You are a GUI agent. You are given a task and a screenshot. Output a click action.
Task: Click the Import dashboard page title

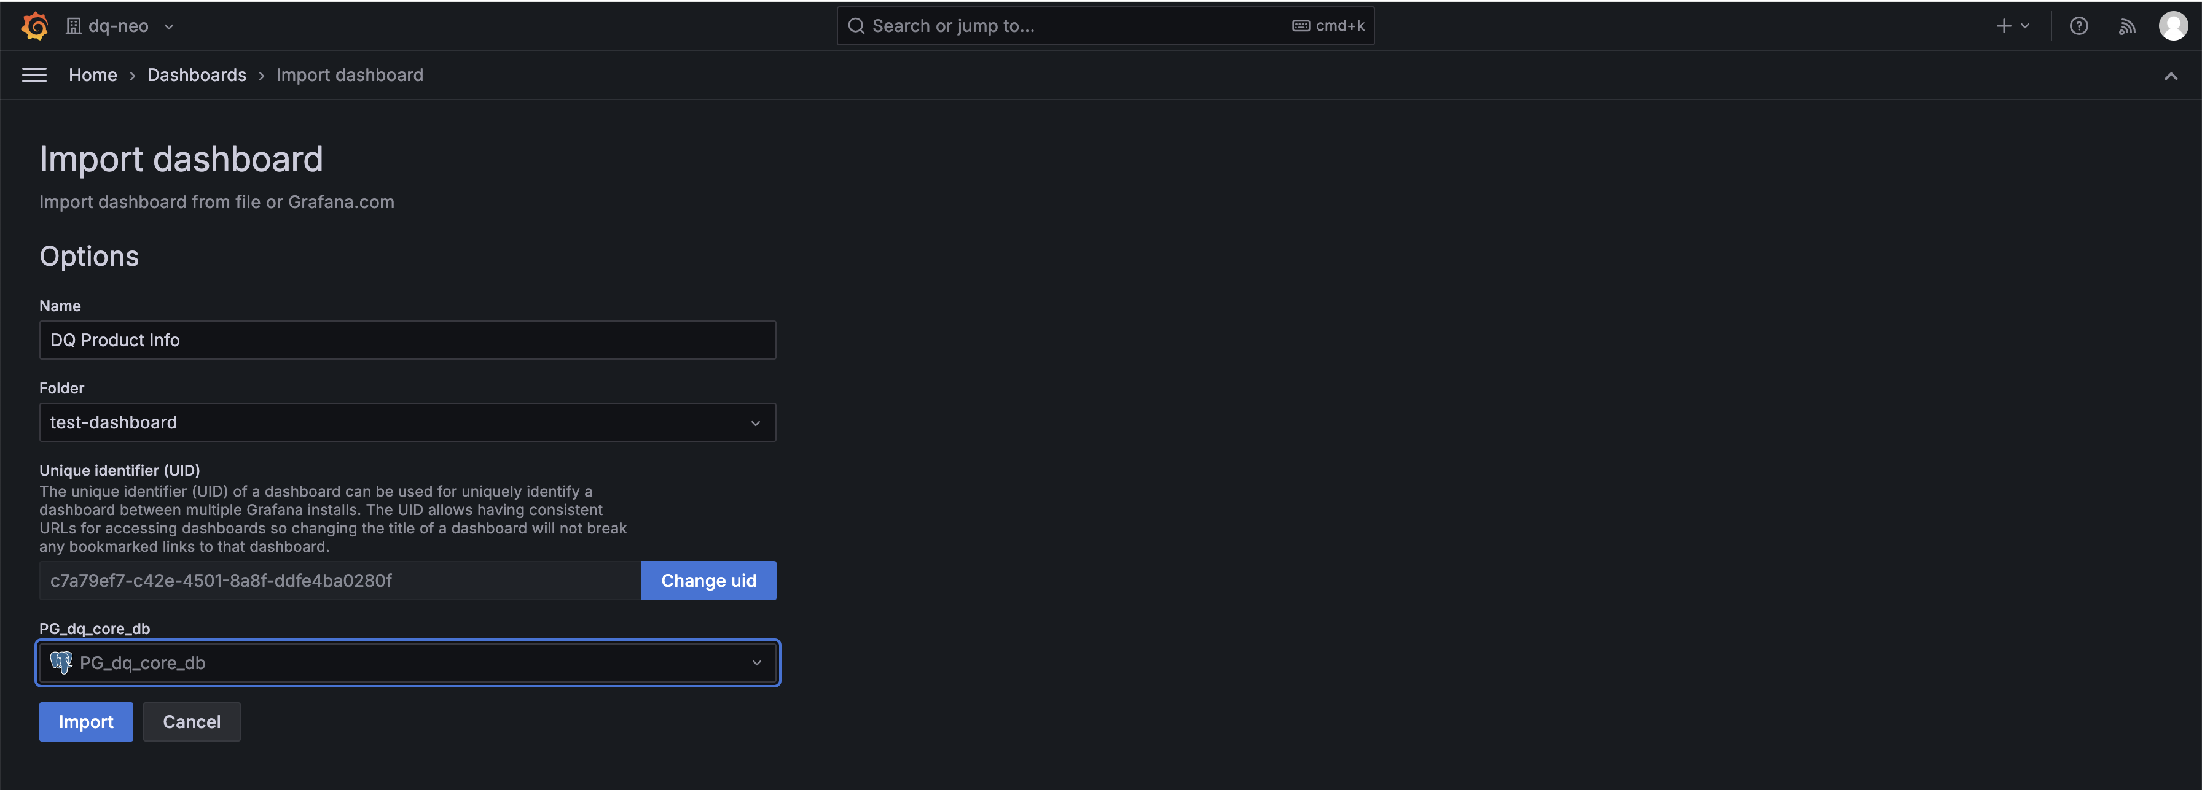pos(181,159)
